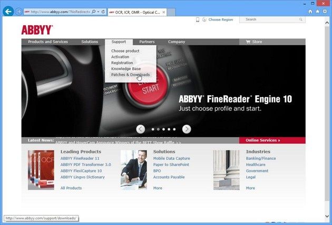Open Government industry link
332x225 pixels.
coord(257,171)
